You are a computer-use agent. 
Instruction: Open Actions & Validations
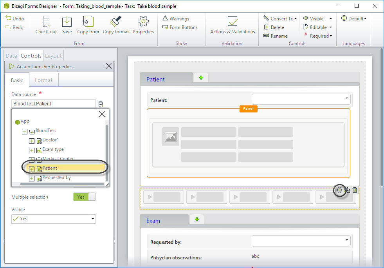233,25
